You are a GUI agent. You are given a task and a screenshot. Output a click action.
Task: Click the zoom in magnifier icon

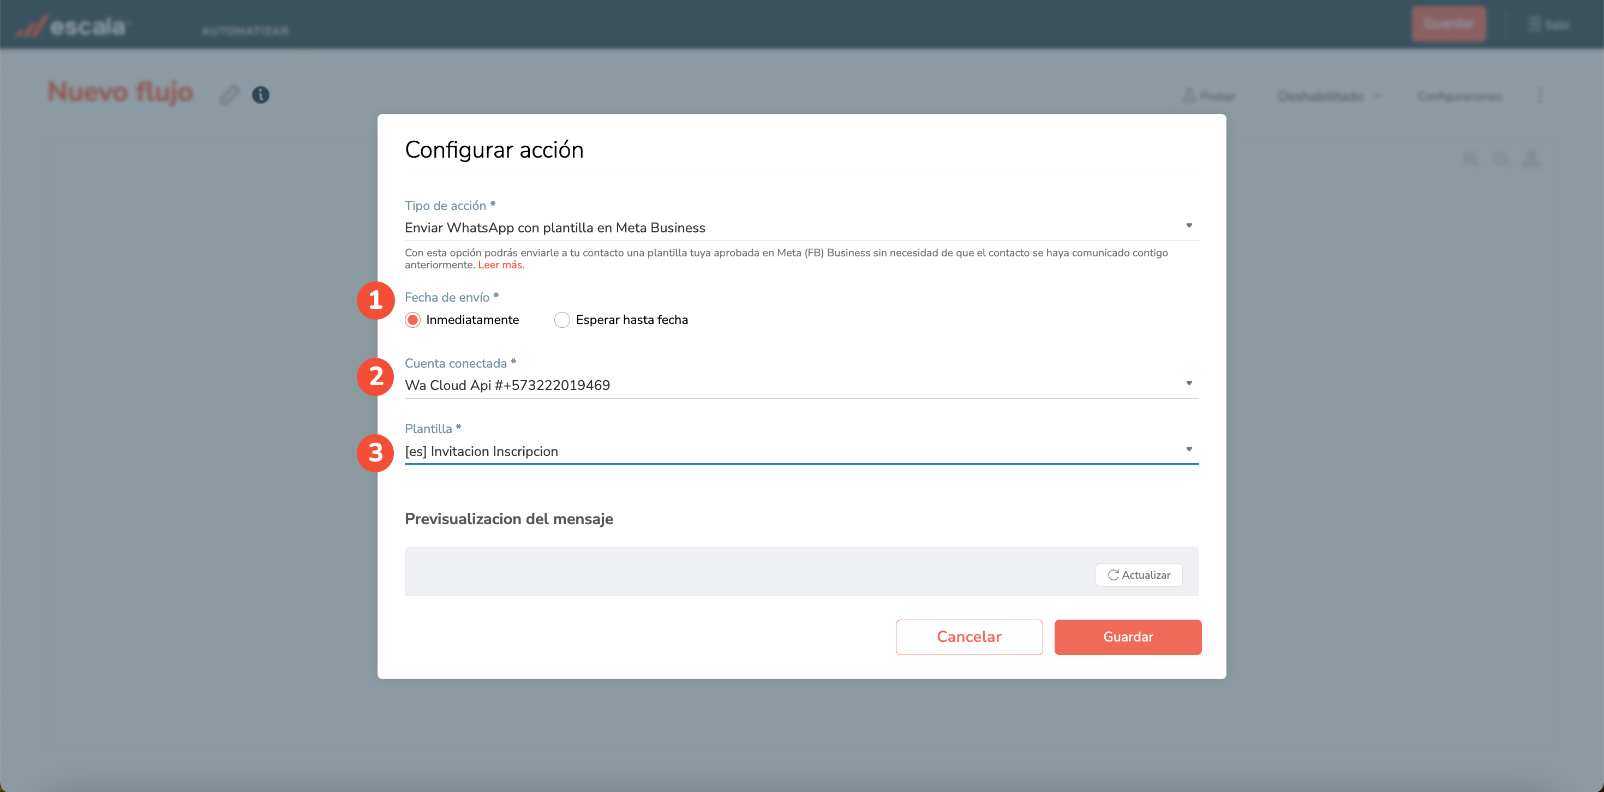click(x=1471, y=159)
